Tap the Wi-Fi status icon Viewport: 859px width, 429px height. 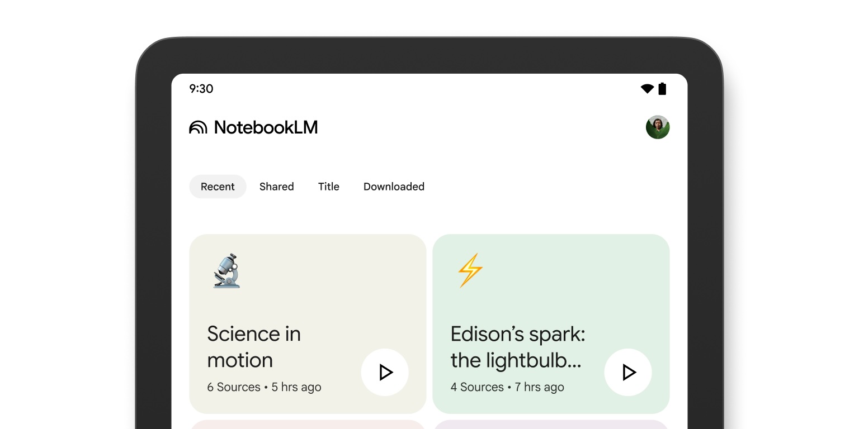647,89
